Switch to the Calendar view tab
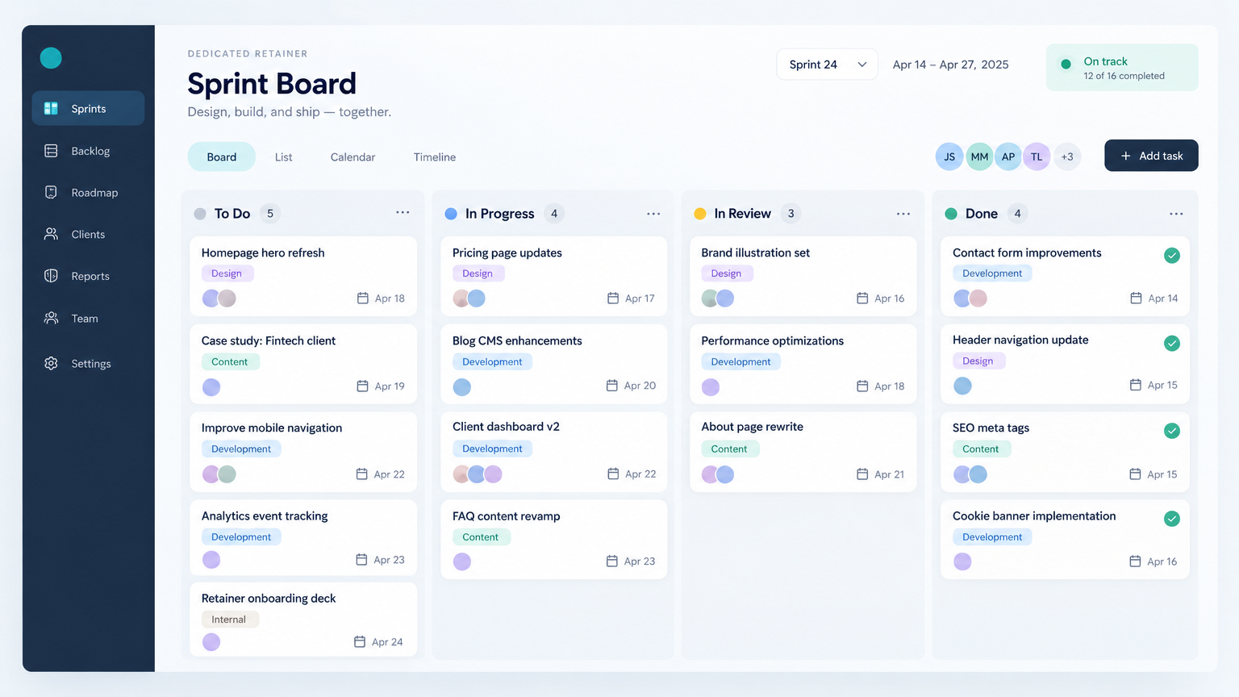Image resolution: width=1239 pixels, height=697 pixels. (x=353, y=157)
